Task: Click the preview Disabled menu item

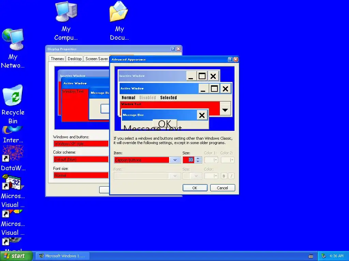Action: (x=148, y=98)
